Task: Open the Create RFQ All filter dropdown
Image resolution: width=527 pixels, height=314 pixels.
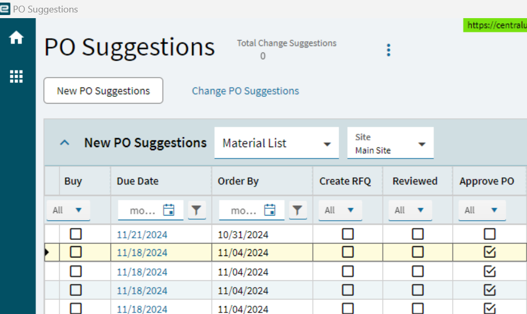Action: click(x=340, y=210)
